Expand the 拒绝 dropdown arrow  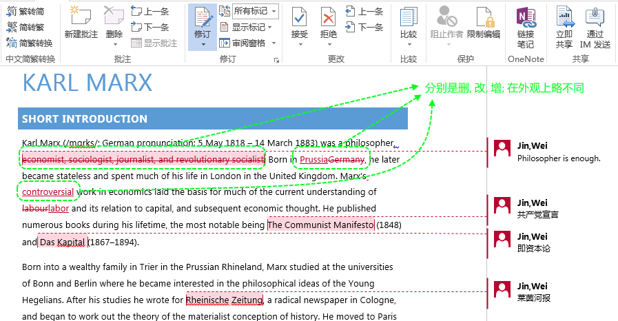(x=329, y=45)
